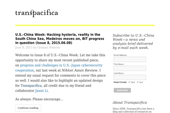Click the transpacifica site logo
This screenshot has height=113, width=170.
(x=37, y=13)
